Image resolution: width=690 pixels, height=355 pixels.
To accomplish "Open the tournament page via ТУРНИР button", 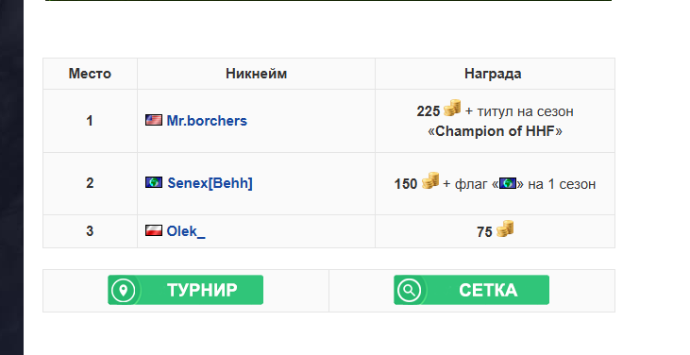I will [x=185, y=290].
